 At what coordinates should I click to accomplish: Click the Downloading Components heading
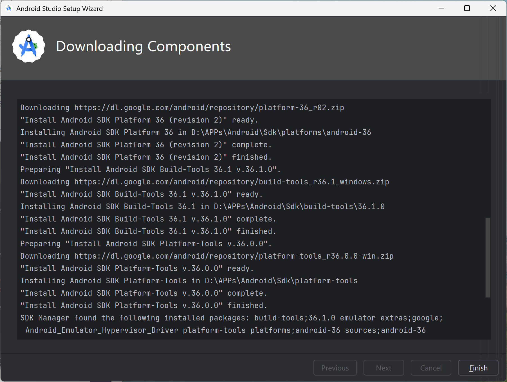pos(143,46)
